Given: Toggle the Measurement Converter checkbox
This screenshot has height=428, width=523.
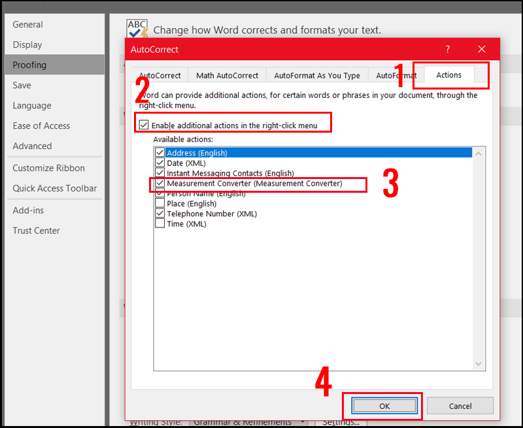Looking at the screenshot, I should click(x=160, y=183).
